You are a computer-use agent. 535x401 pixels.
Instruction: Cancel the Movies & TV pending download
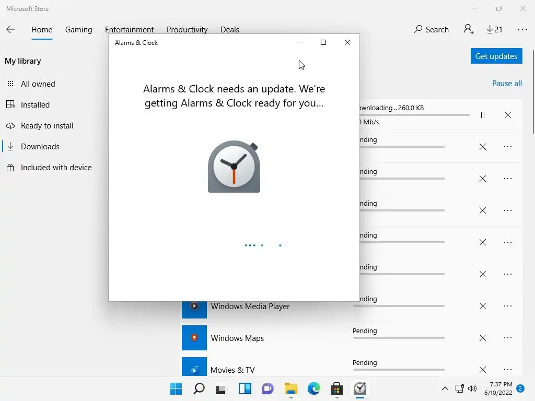click(x=482, y=370)
